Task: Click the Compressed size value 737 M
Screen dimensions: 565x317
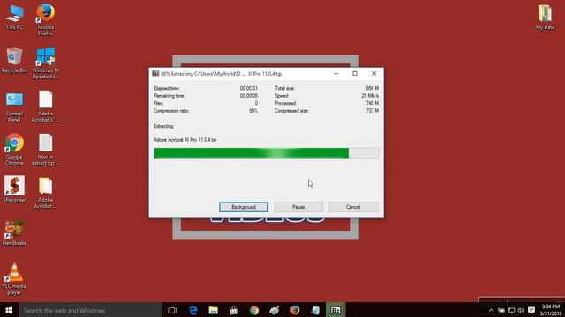Action: click(373, 111)
